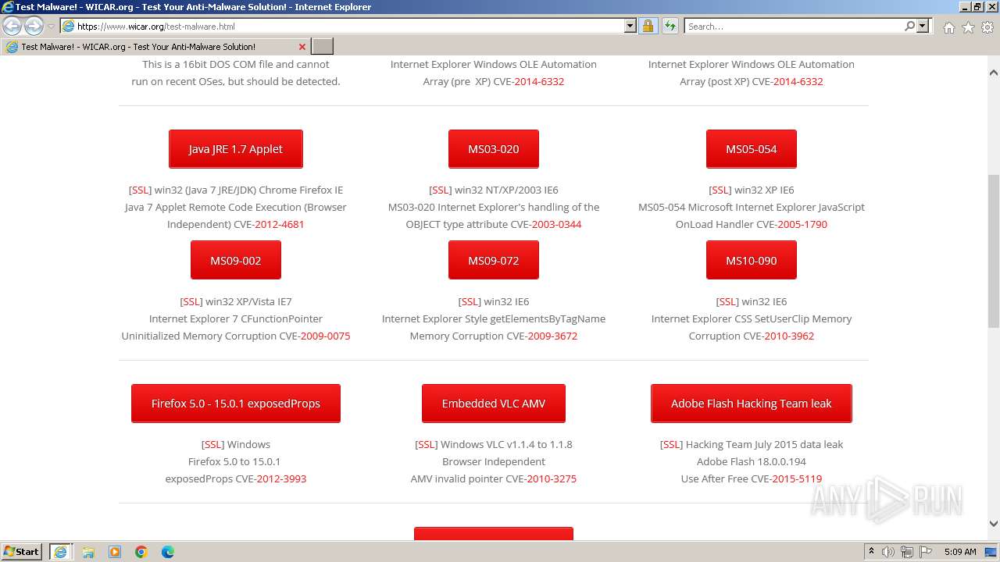The image size is (1000, 562).
Task: Click the MS10-090 button
Action: click(752, 261)
